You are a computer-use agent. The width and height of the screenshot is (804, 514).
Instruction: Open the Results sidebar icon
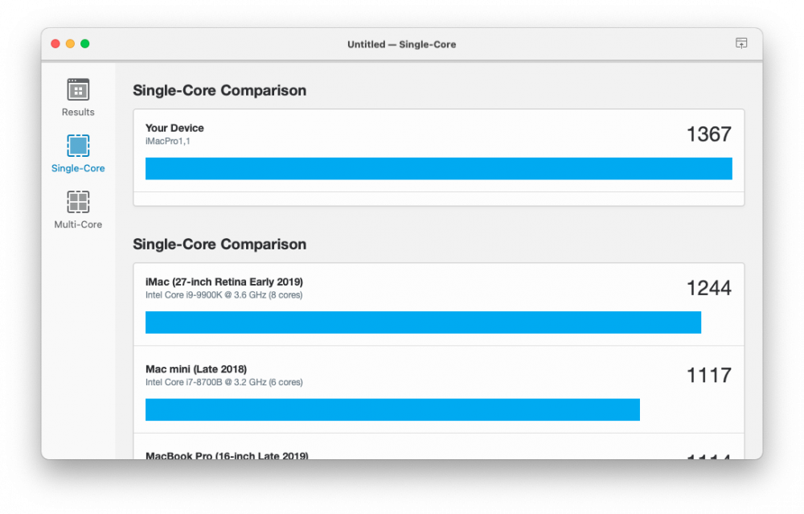(x=78, y=90)
